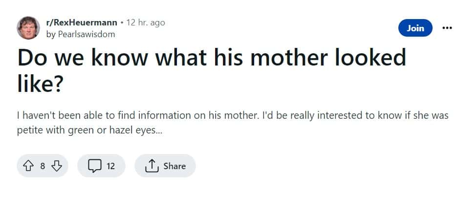The height and width of the screenshot is (197, 458).
Task: Click the comment bubble icon
Action: [94, 166]
